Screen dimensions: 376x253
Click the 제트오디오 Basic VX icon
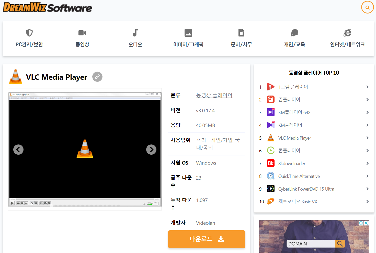point(270,201)
